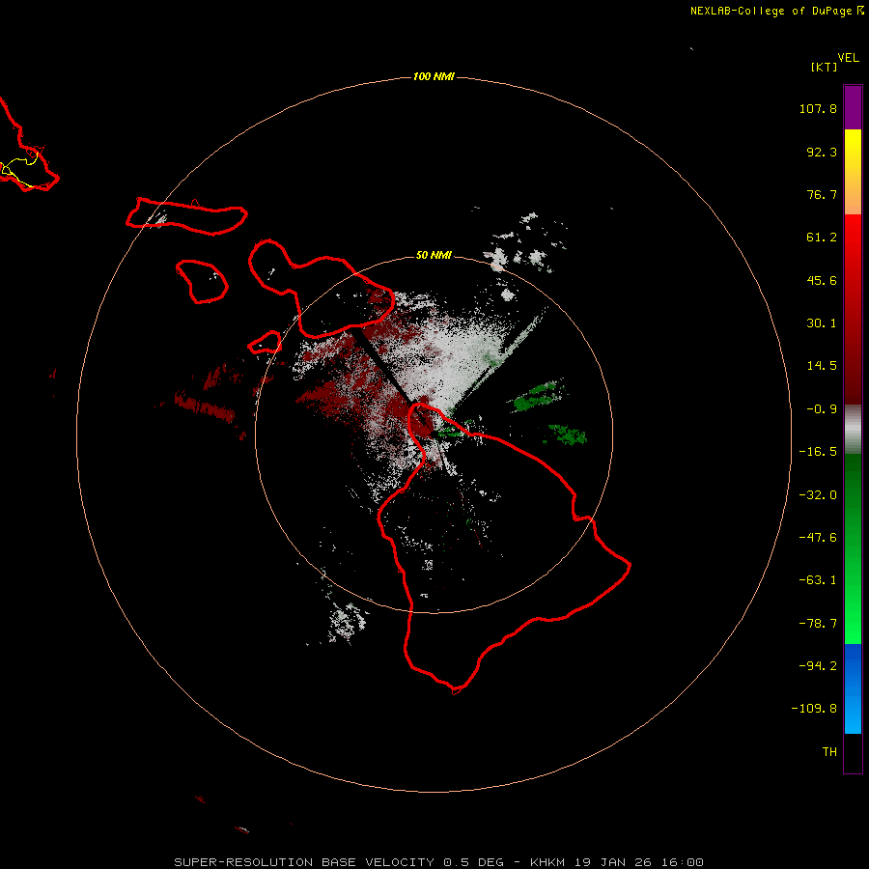Click the 76.7 legend value
The width and height of the screenshot is (869, 869).
(x=822, y=194)
